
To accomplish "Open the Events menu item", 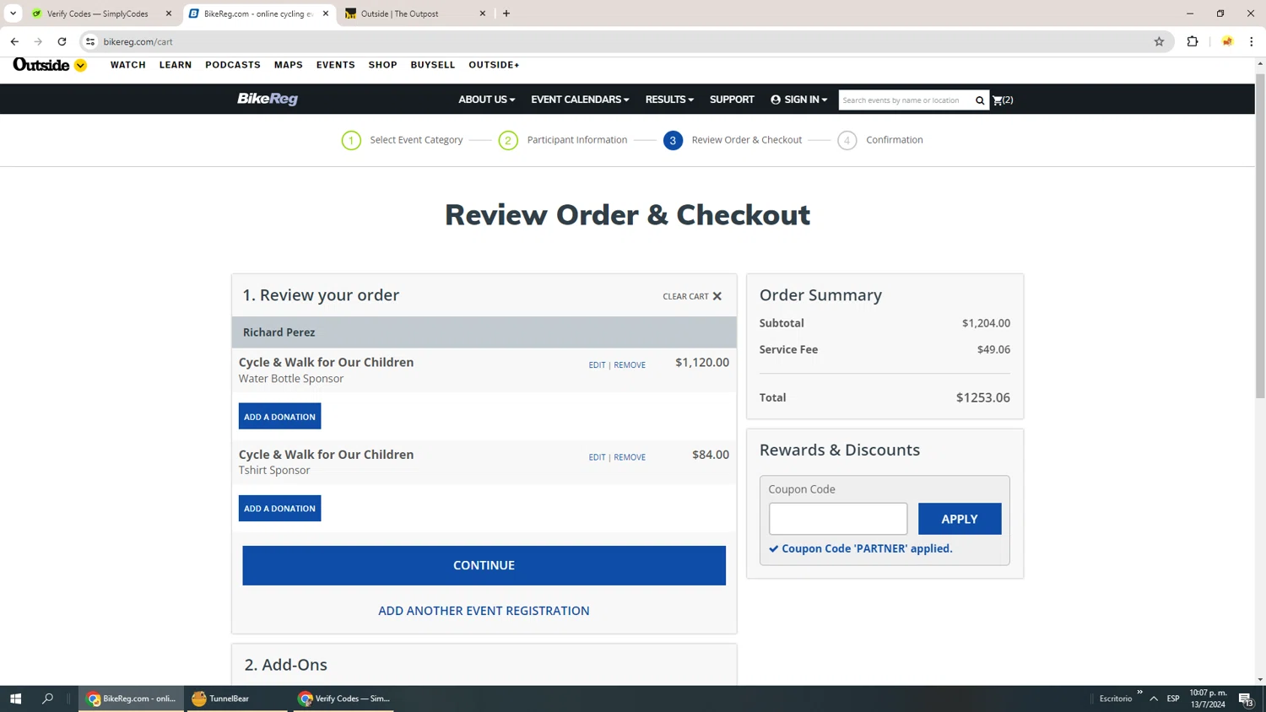I will tap(336, 65).
